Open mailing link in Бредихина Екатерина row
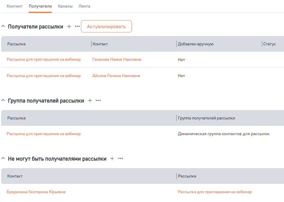 [215, 192]
